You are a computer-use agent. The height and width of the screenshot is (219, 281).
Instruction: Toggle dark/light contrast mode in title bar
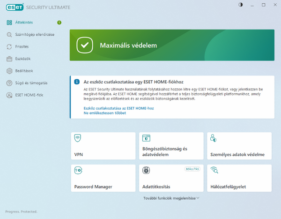[241, 5]
